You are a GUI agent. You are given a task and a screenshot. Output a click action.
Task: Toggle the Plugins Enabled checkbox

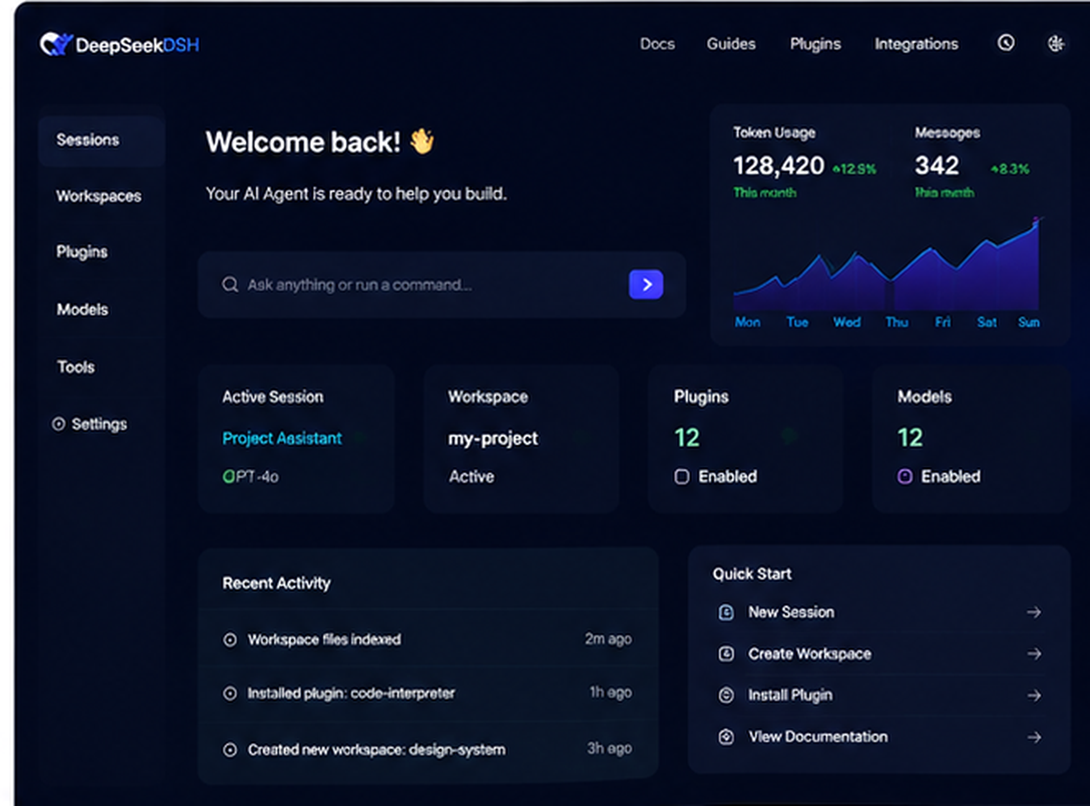682,476
